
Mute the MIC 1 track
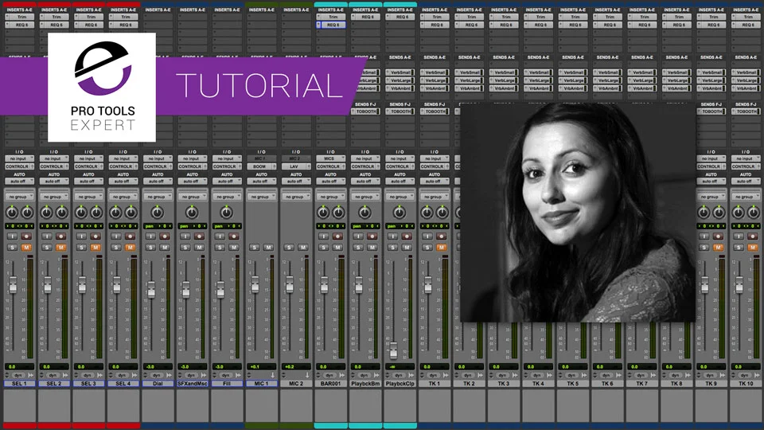[268, 248]
